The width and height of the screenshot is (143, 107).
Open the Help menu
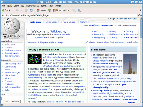[58, 6]
